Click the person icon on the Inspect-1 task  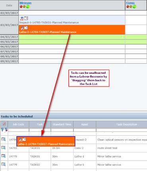click(x=22, y=18)
